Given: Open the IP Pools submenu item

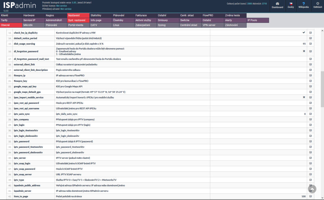Looking at the screenshot, I should [x=252, y=20].
